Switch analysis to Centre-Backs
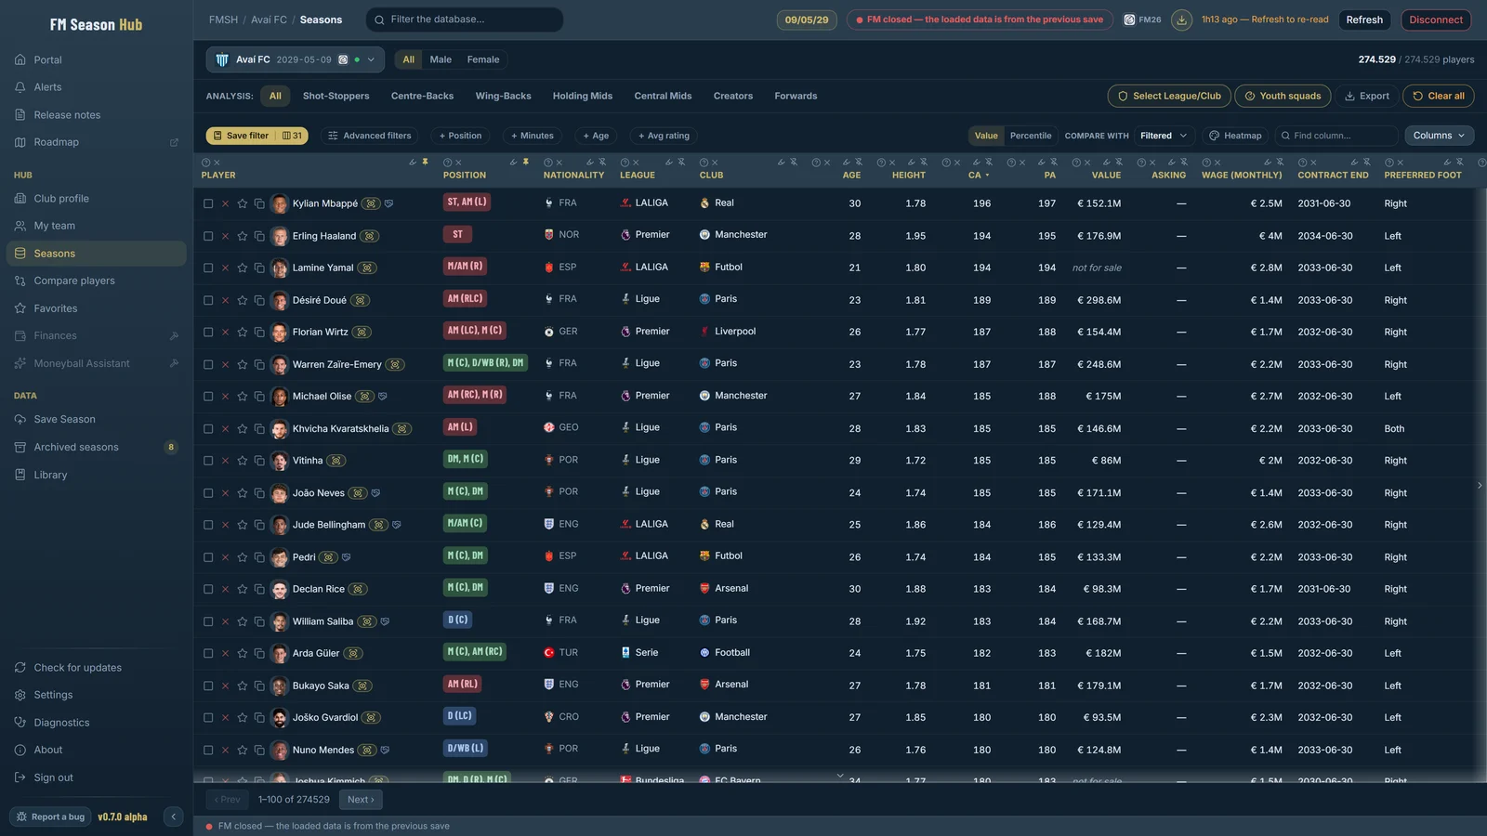The width and height of the screenshot is (1487, 836). click(x=422, y=96)
